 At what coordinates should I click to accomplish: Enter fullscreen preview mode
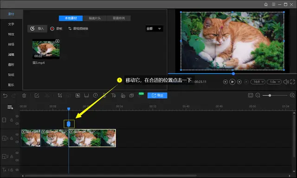(292, 82)
